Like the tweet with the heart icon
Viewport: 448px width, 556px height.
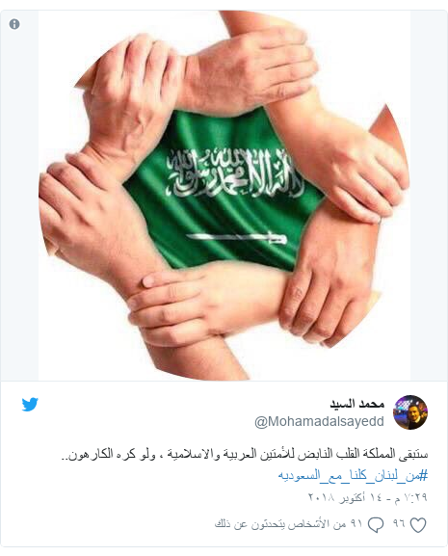pos(418,525)
